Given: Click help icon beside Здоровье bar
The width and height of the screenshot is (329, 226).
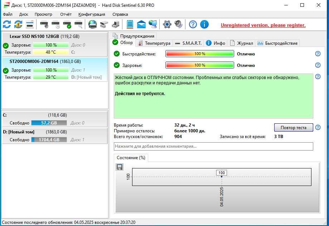Looking at the screenshot, I should [x=318, y=65].
